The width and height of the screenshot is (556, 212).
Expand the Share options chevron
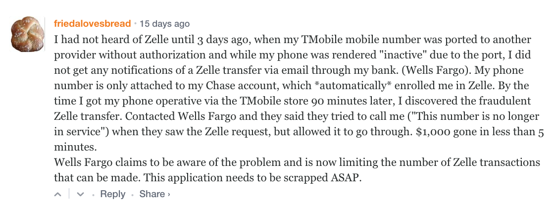point(169,195)
